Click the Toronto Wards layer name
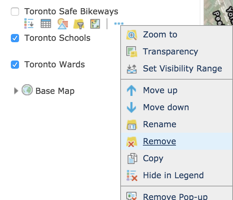The width and height of the screenshot is (233, 200). point(55,64)
